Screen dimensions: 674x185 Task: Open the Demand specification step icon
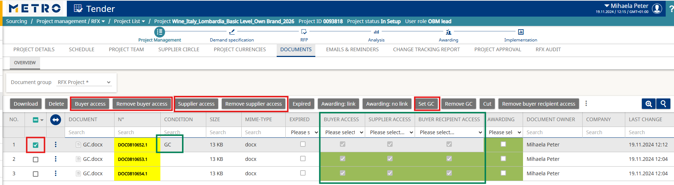tap(232, 32)
